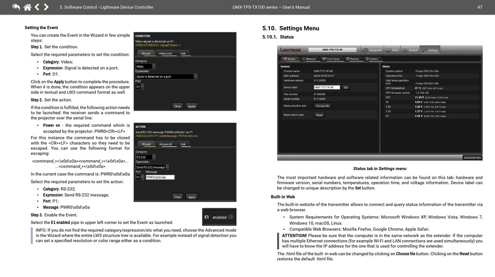The height and width of the screenshot is (277, 495).
Task: Click Apply in the Action panel
Action: (x=192, y=197)
